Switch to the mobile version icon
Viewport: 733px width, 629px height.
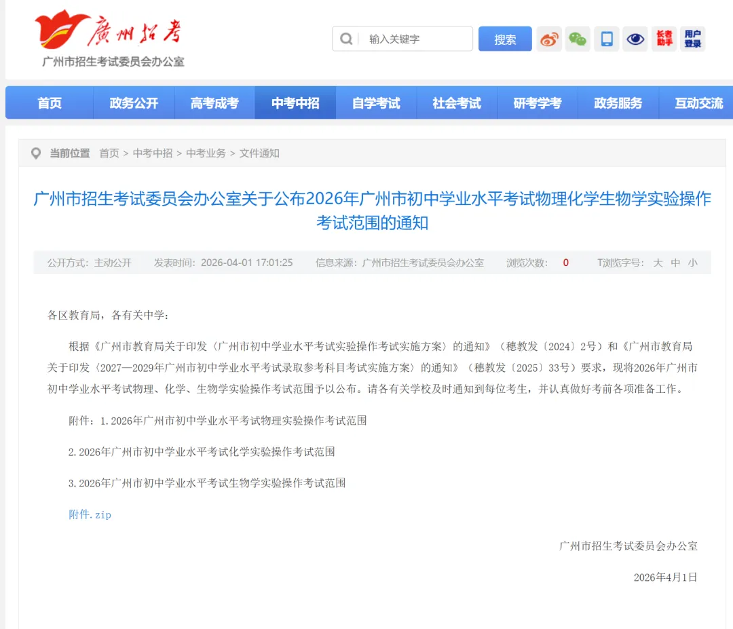point(606,39)
